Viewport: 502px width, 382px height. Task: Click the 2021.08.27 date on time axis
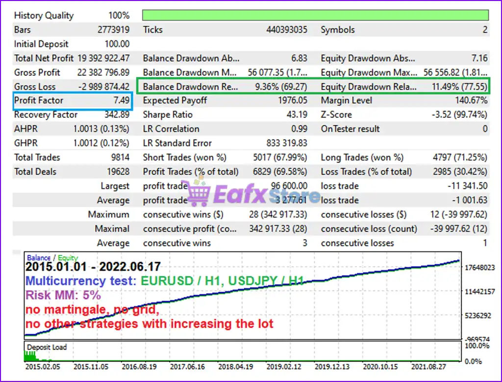point(428,367)
